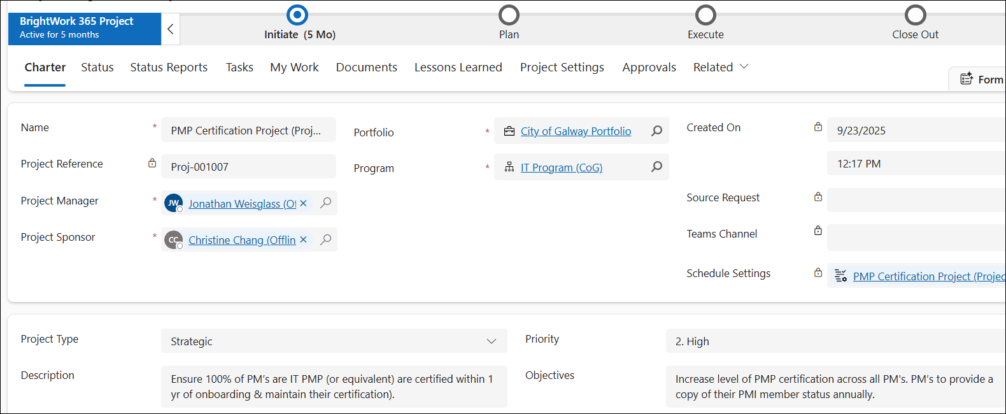The image size is (1006, 414).
Task: Open the Project Type dropdown
Action: click(x=491, y=341)
